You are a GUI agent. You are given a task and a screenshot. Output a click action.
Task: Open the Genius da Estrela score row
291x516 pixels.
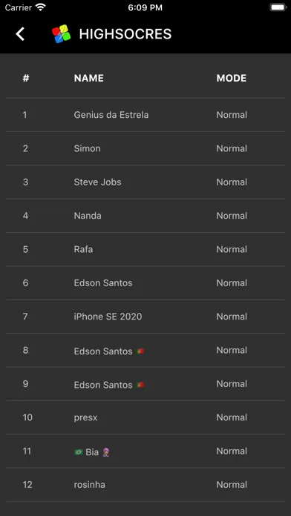click(x=145, y=115)
